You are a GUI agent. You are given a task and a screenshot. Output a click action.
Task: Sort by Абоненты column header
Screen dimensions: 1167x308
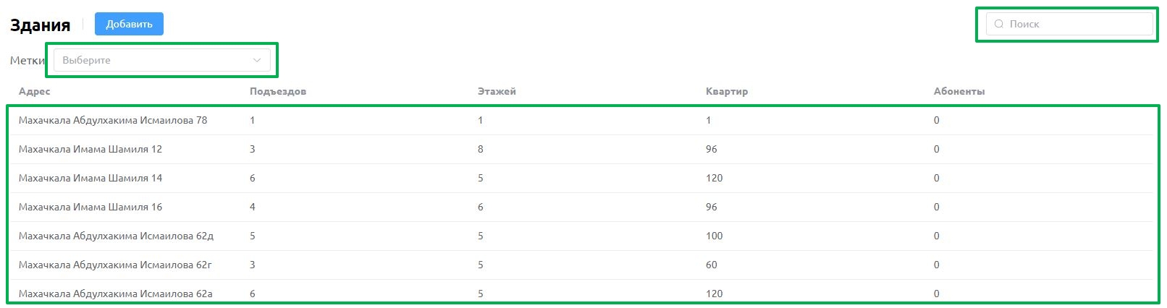tap(959, 91)
